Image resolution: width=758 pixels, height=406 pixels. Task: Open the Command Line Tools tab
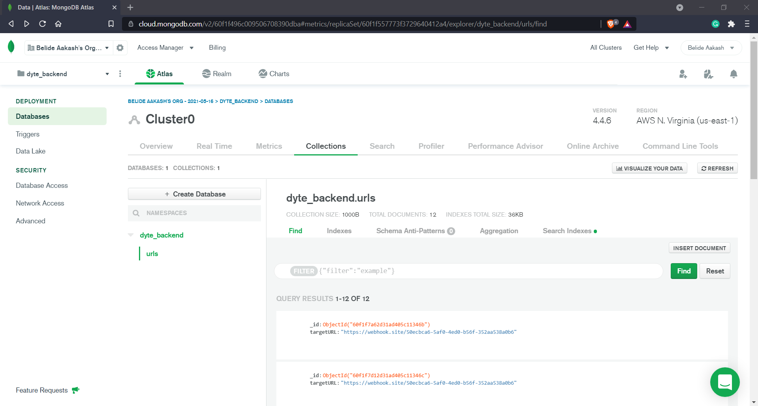(x=680, y=146)
